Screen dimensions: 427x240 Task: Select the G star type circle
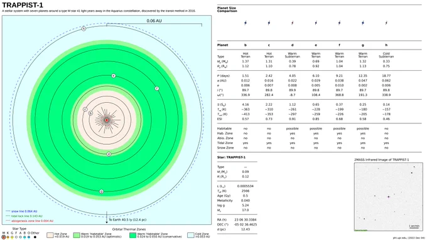[x=12, y=237]
